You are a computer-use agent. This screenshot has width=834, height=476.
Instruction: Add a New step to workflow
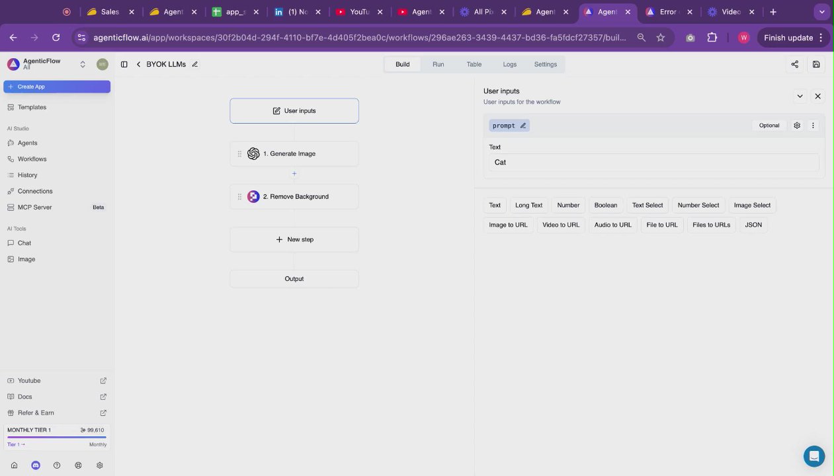click(x=294, y=239)
